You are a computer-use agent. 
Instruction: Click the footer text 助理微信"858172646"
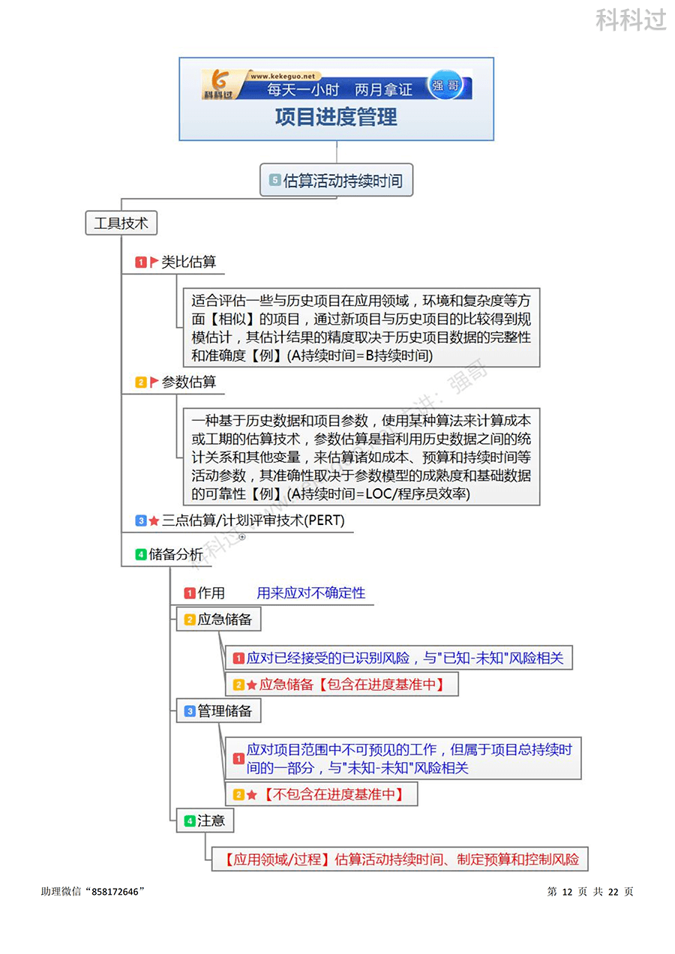[93, 891]
